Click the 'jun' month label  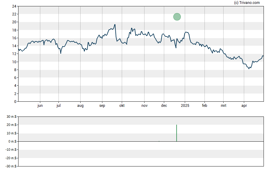pos(40,106)
